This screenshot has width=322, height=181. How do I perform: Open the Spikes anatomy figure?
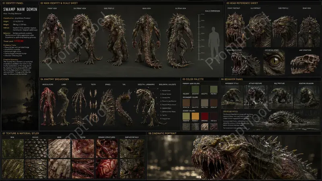[108, 107]
